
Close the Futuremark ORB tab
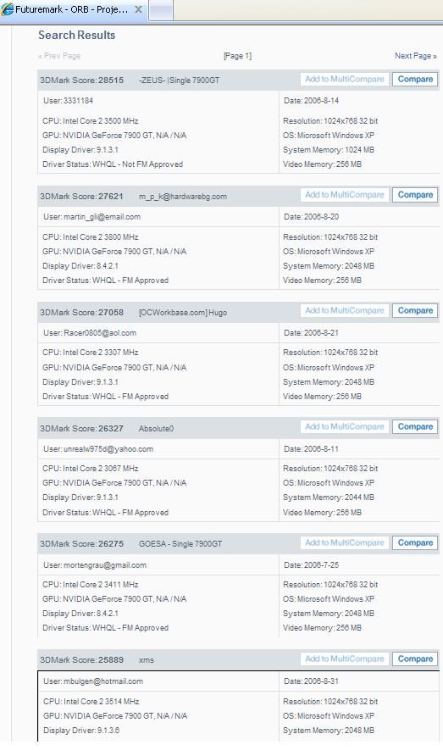138,9
